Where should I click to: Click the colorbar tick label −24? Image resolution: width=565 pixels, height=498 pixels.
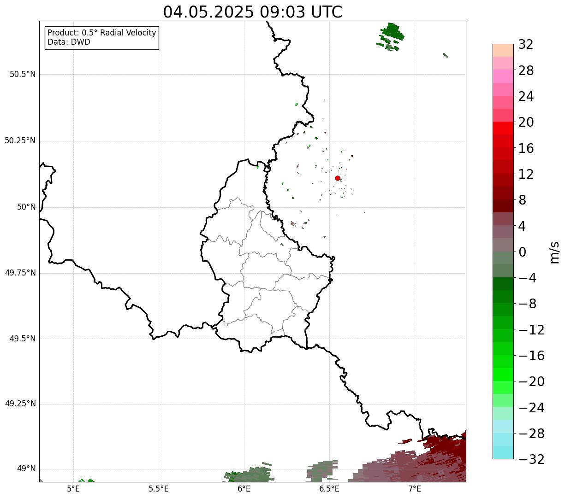click(x=531, y=408)
